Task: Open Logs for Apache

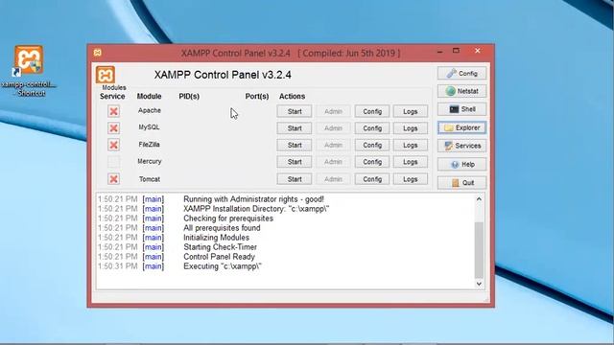Action: point(411,111)
